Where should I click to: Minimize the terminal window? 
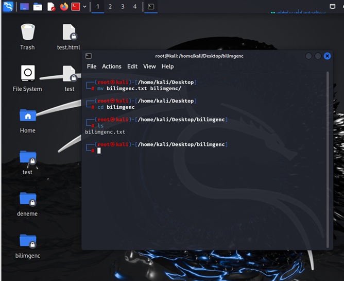[308, 56]
